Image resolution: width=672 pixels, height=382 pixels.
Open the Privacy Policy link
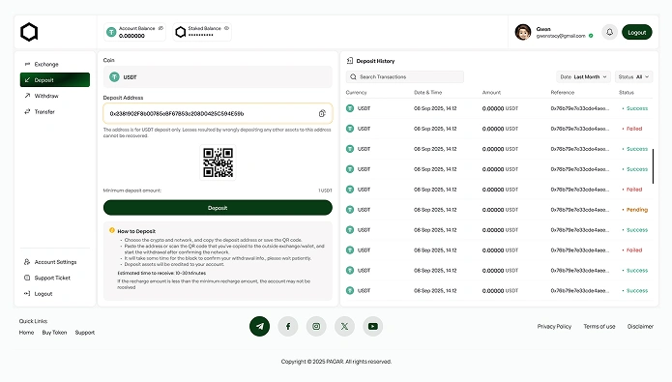coord(554,326)
